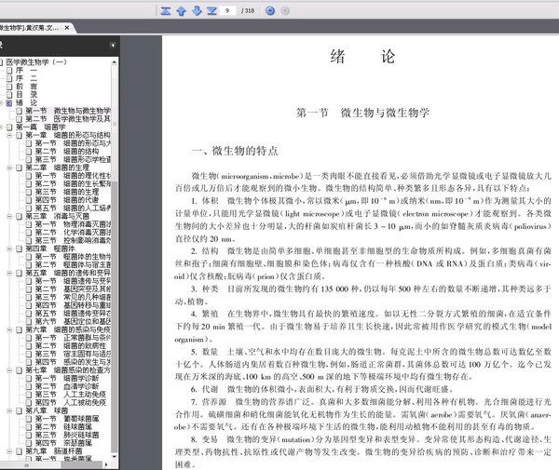Click bookmarks panel scroll-up arrow
This screenshot has width=559, height=470.
point(114,62)
